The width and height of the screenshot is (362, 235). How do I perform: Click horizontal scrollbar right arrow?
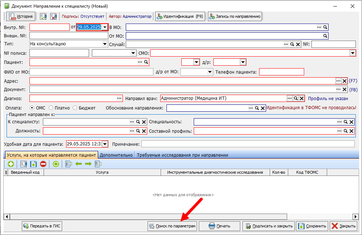(356, 217)
